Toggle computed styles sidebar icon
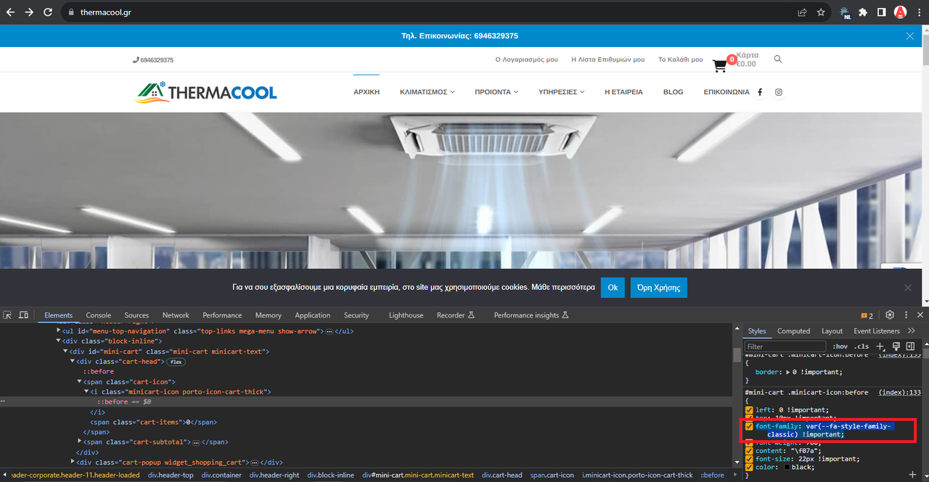The height and width of the screenshot is (482, 929). pos(910,346)
